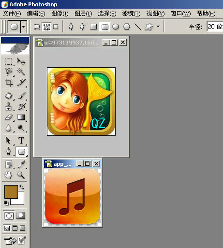Swap foreground and background colors
The image size is (223, 248).
(x=22, y=187)
